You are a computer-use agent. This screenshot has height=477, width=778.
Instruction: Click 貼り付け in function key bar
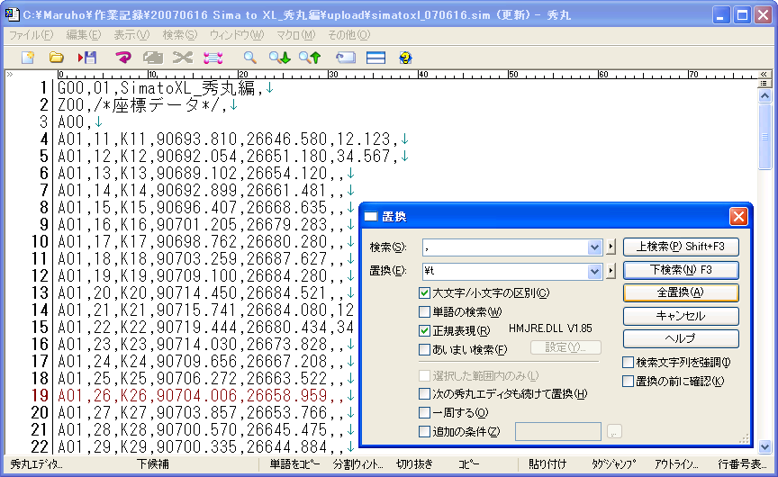(547, 464)
